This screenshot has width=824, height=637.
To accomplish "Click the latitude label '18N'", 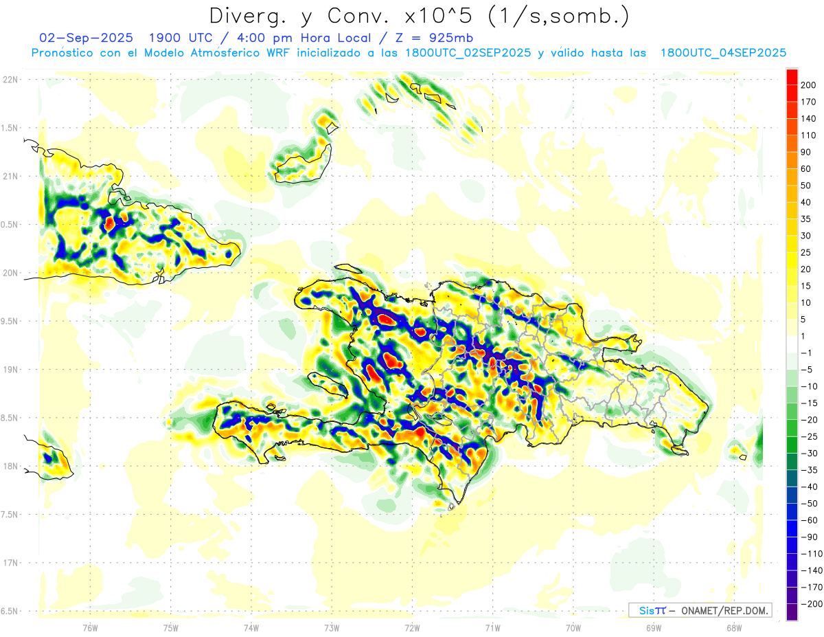I will [10, 466].
